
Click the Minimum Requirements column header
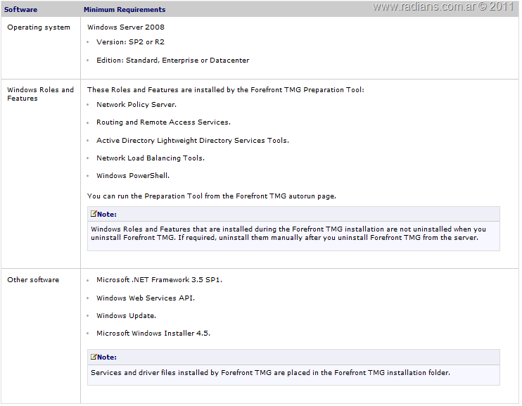pyautogui.click(x=125, y=10)
